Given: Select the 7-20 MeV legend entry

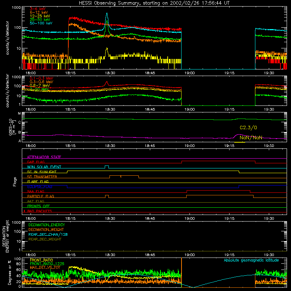Looking at the screenshot, I should (x=39, y=89).
